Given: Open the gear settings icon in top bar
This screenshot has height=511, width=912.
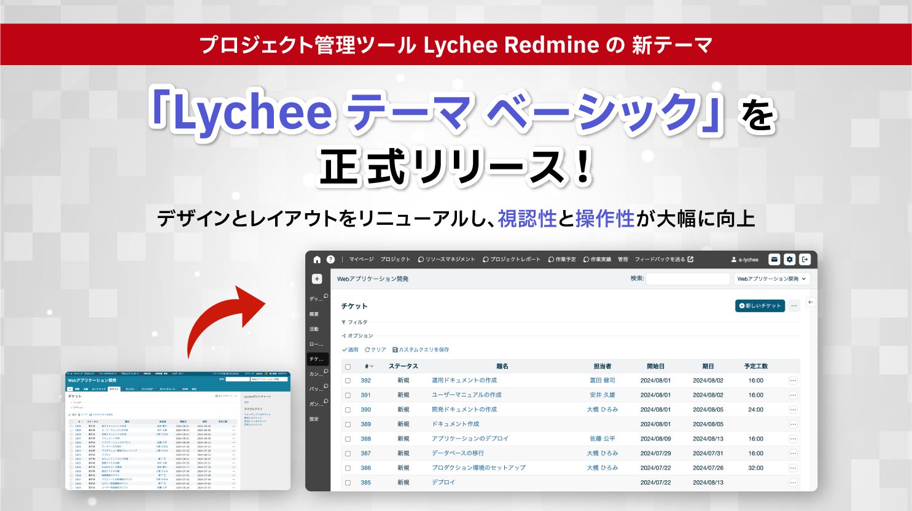Looking at the screenshot, I should pos(790,259).
